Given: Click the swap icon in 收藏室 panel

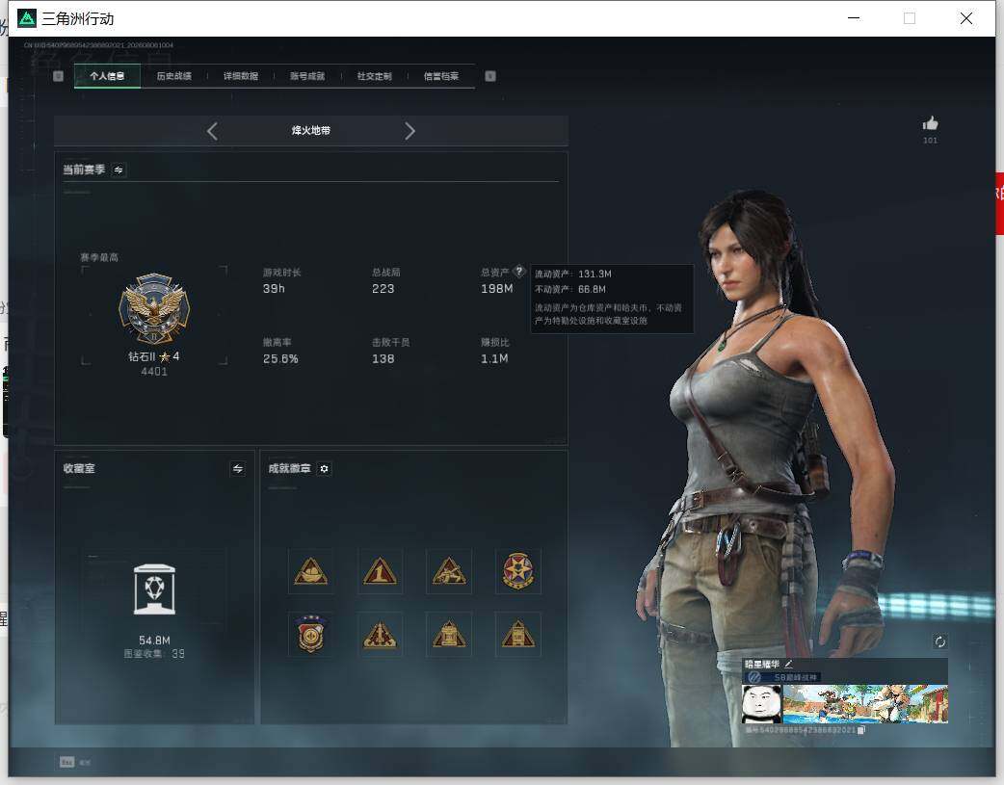Looking at the screenshot, I should click(238, 469).
